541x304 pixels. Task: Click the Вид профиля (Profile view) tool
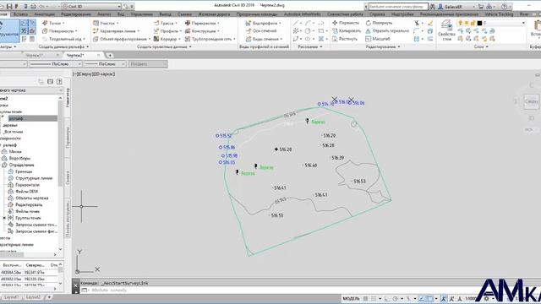coord(263,23)
